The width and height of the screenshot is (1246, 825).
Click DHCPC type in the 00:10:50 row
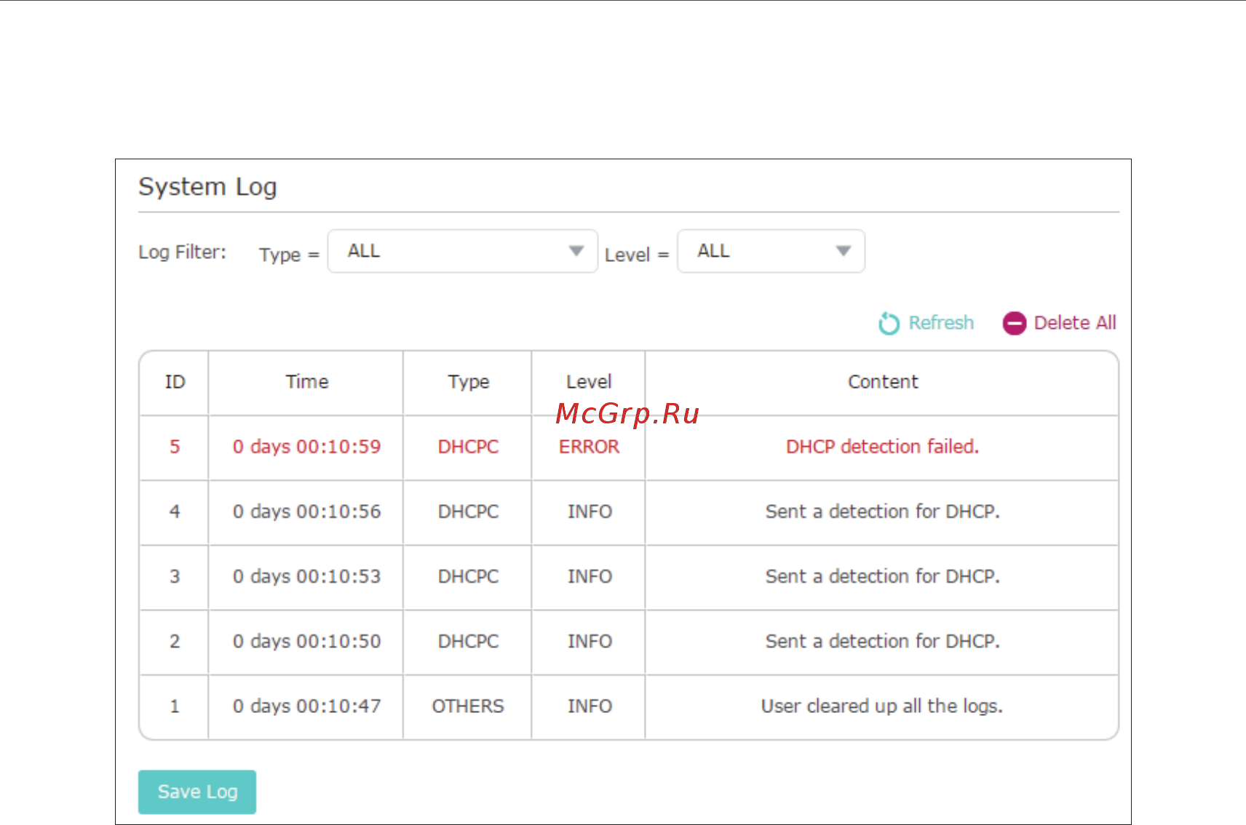(468, 641)
